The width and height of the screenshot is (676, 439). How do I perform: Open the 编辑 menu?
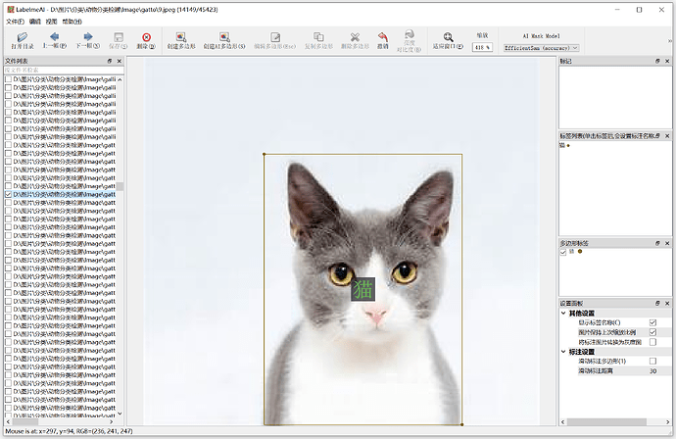point(35,22)
